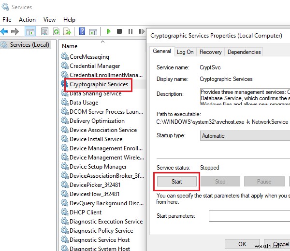Click the CryptSvc service name value
This screenshot has width=290, height=251.
click(210, 67)
